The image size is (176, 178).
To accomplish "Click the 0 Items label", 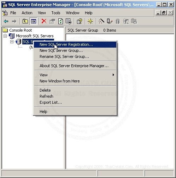I will tap(110, 30).
